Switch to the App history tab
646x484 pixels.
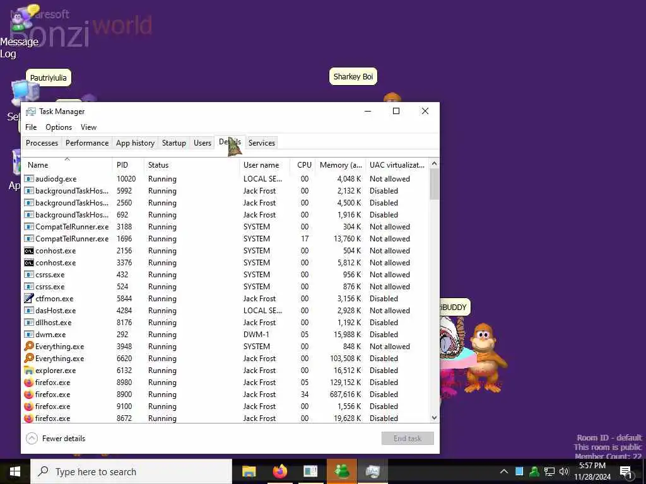135,143
